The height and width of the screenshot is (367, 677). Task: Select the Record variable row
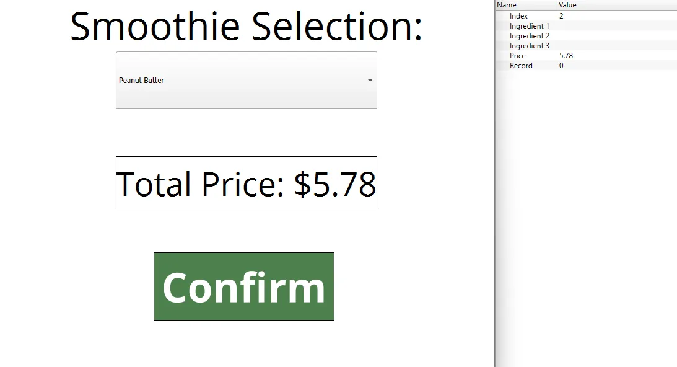(x=521, y=66)
